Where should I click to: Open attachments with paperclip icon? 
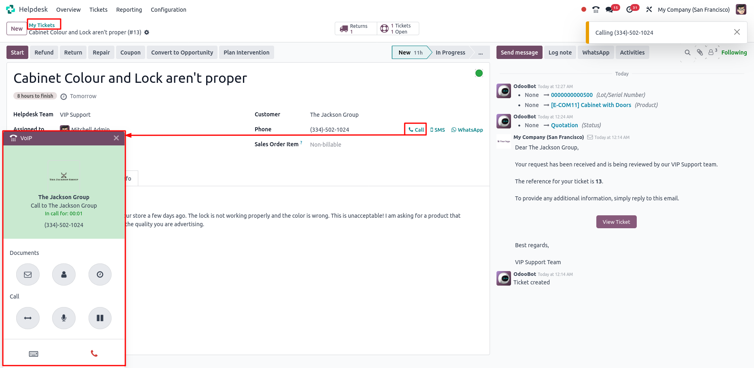click(x=700, y=53)
